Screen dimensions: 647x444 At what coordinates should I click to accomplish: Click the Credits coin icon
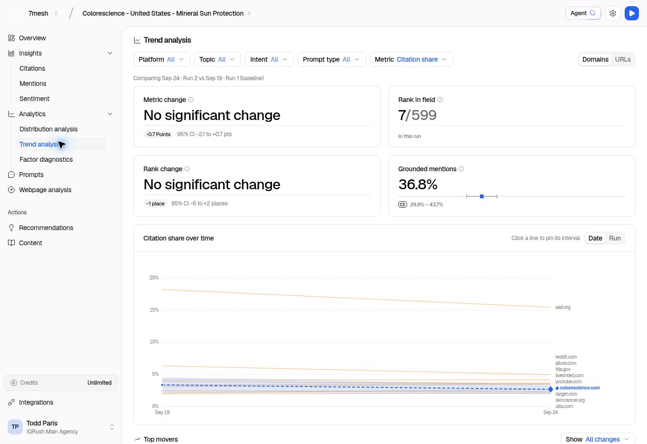pos(14,383)
